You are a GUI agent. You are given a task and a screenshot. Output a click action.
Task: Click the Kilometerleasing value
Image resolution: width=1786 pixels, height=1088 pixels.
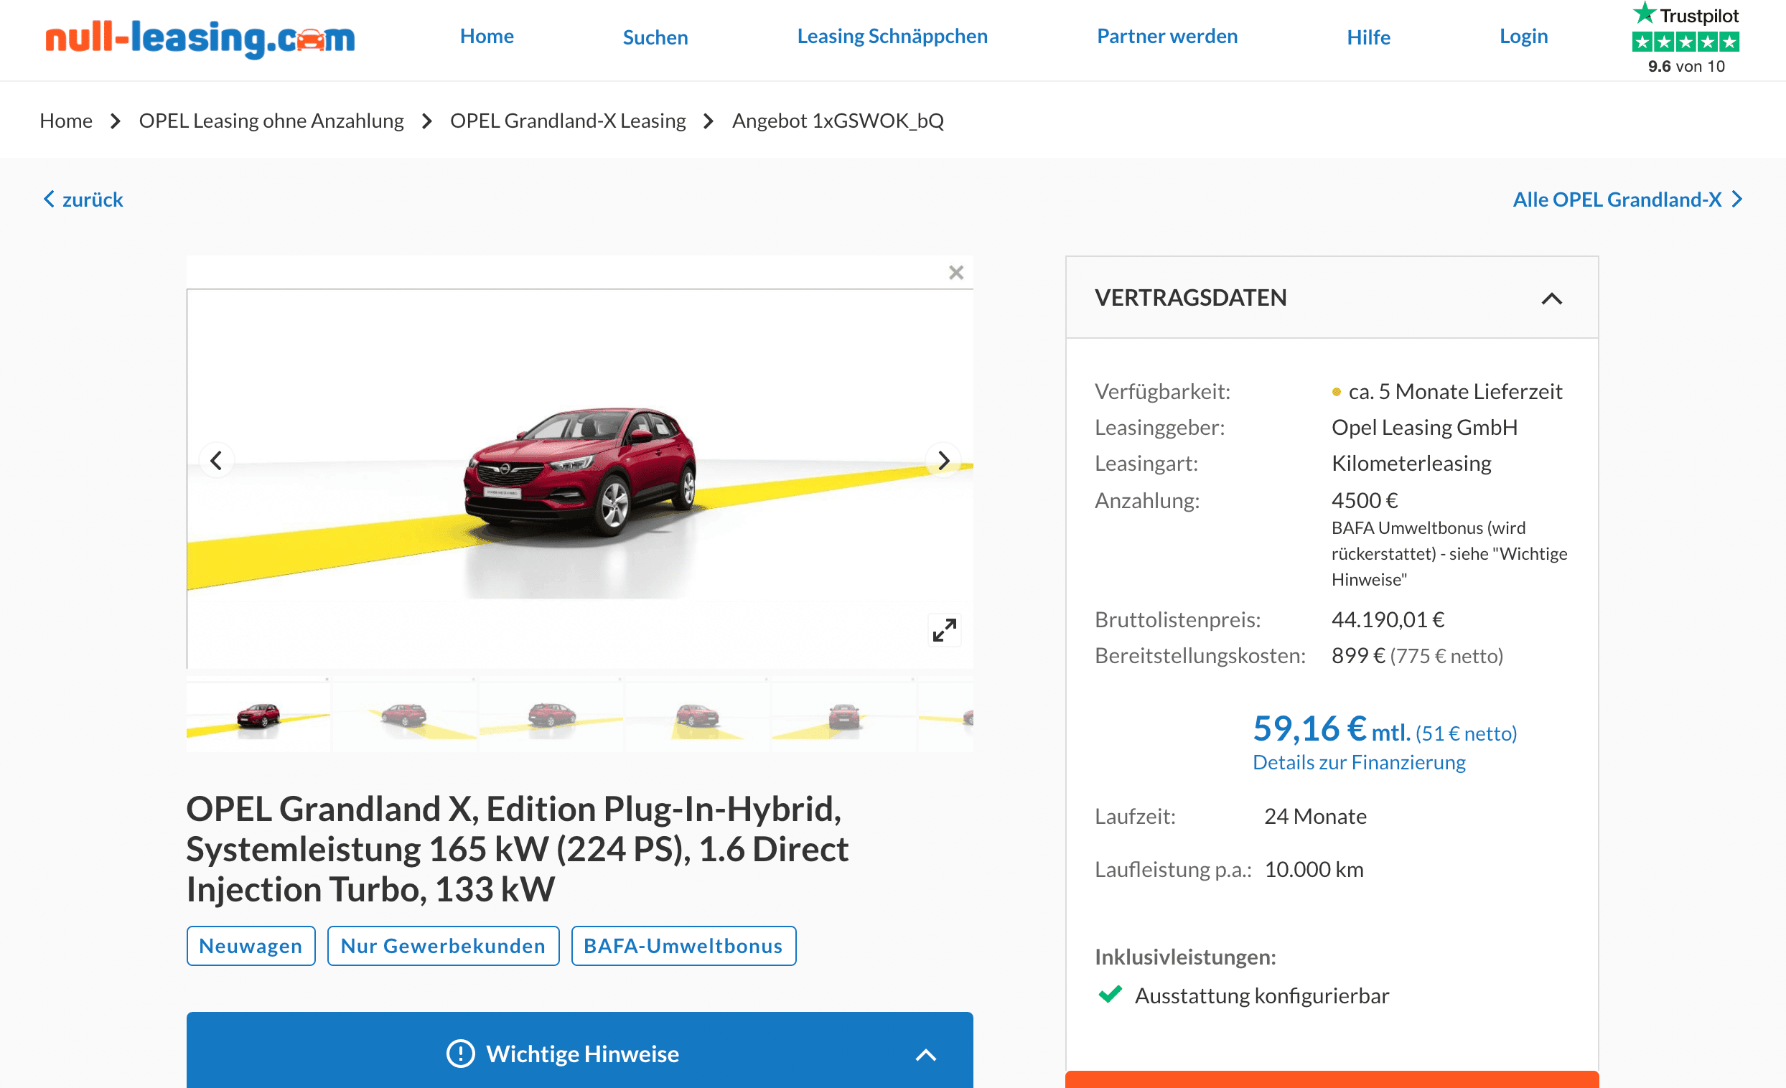(x=1411, y=463)
